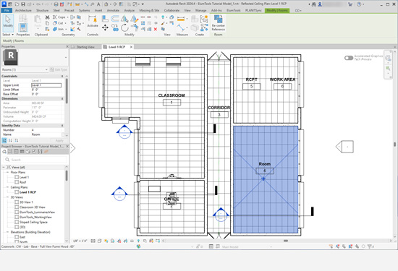This screenshot has width=398, height=271.
Task: Switch to the ElumTools ribbon tab
Action: point(233,10)
